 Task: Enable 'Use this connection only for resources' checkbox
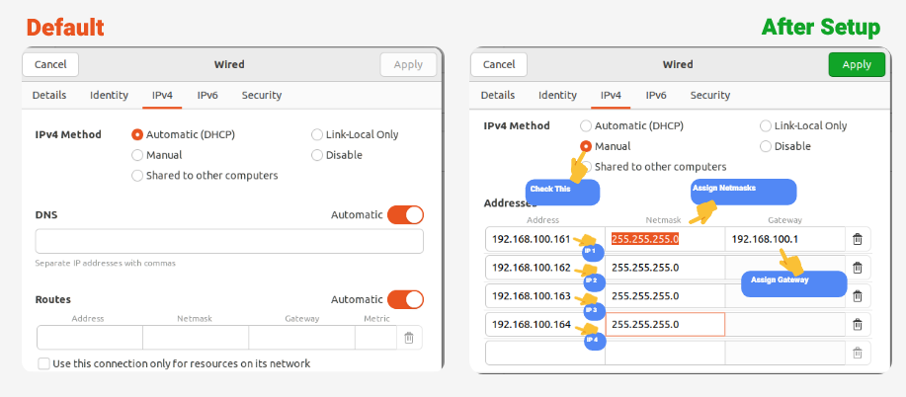tap(44, 363)
